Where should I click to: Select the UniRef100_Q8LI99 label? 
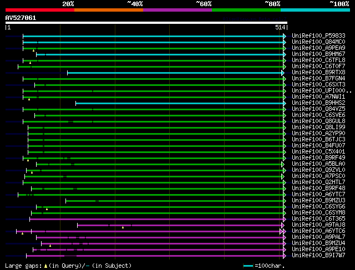(x=318, y=128)
